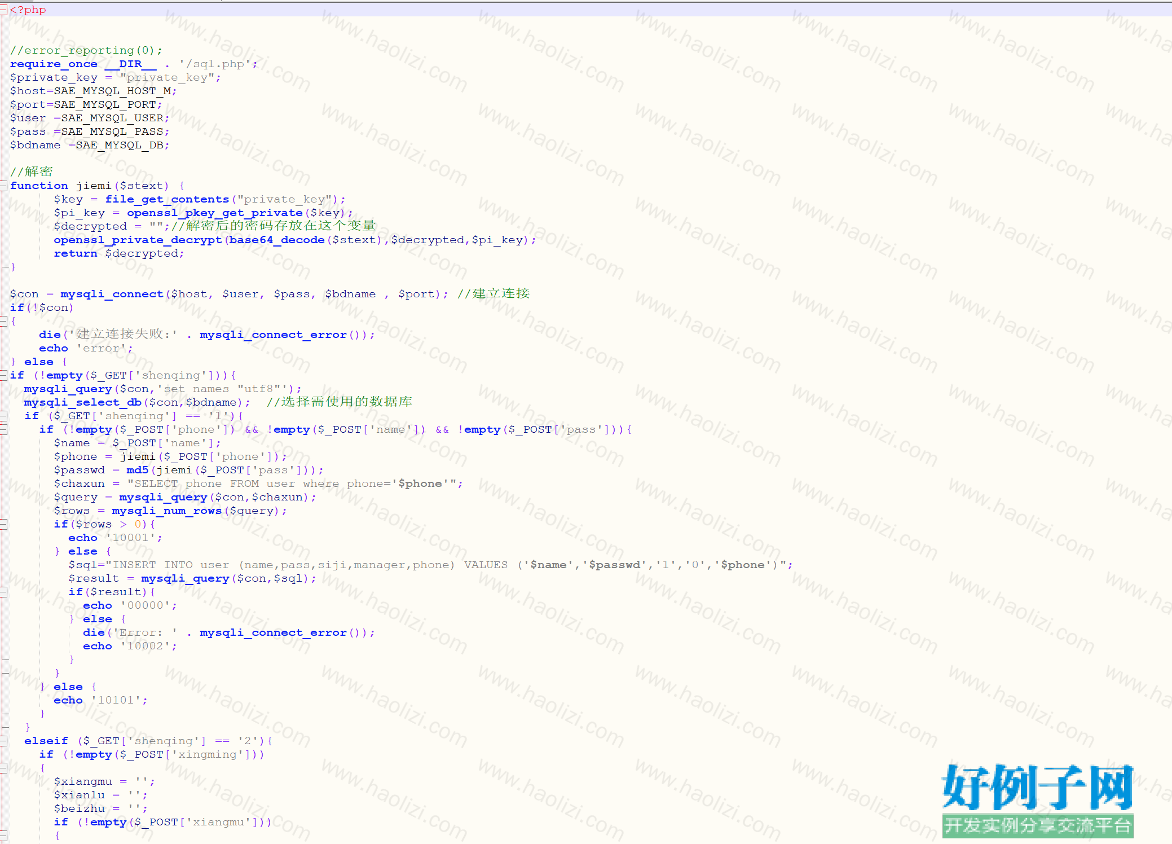
Task: Click the '/sql.php' string
Action: point(215,64)
